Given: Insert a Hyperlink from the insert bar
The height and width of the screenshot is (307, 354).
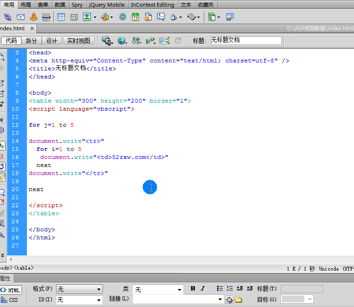Looking at the screenshot, I should click(8, 17).
